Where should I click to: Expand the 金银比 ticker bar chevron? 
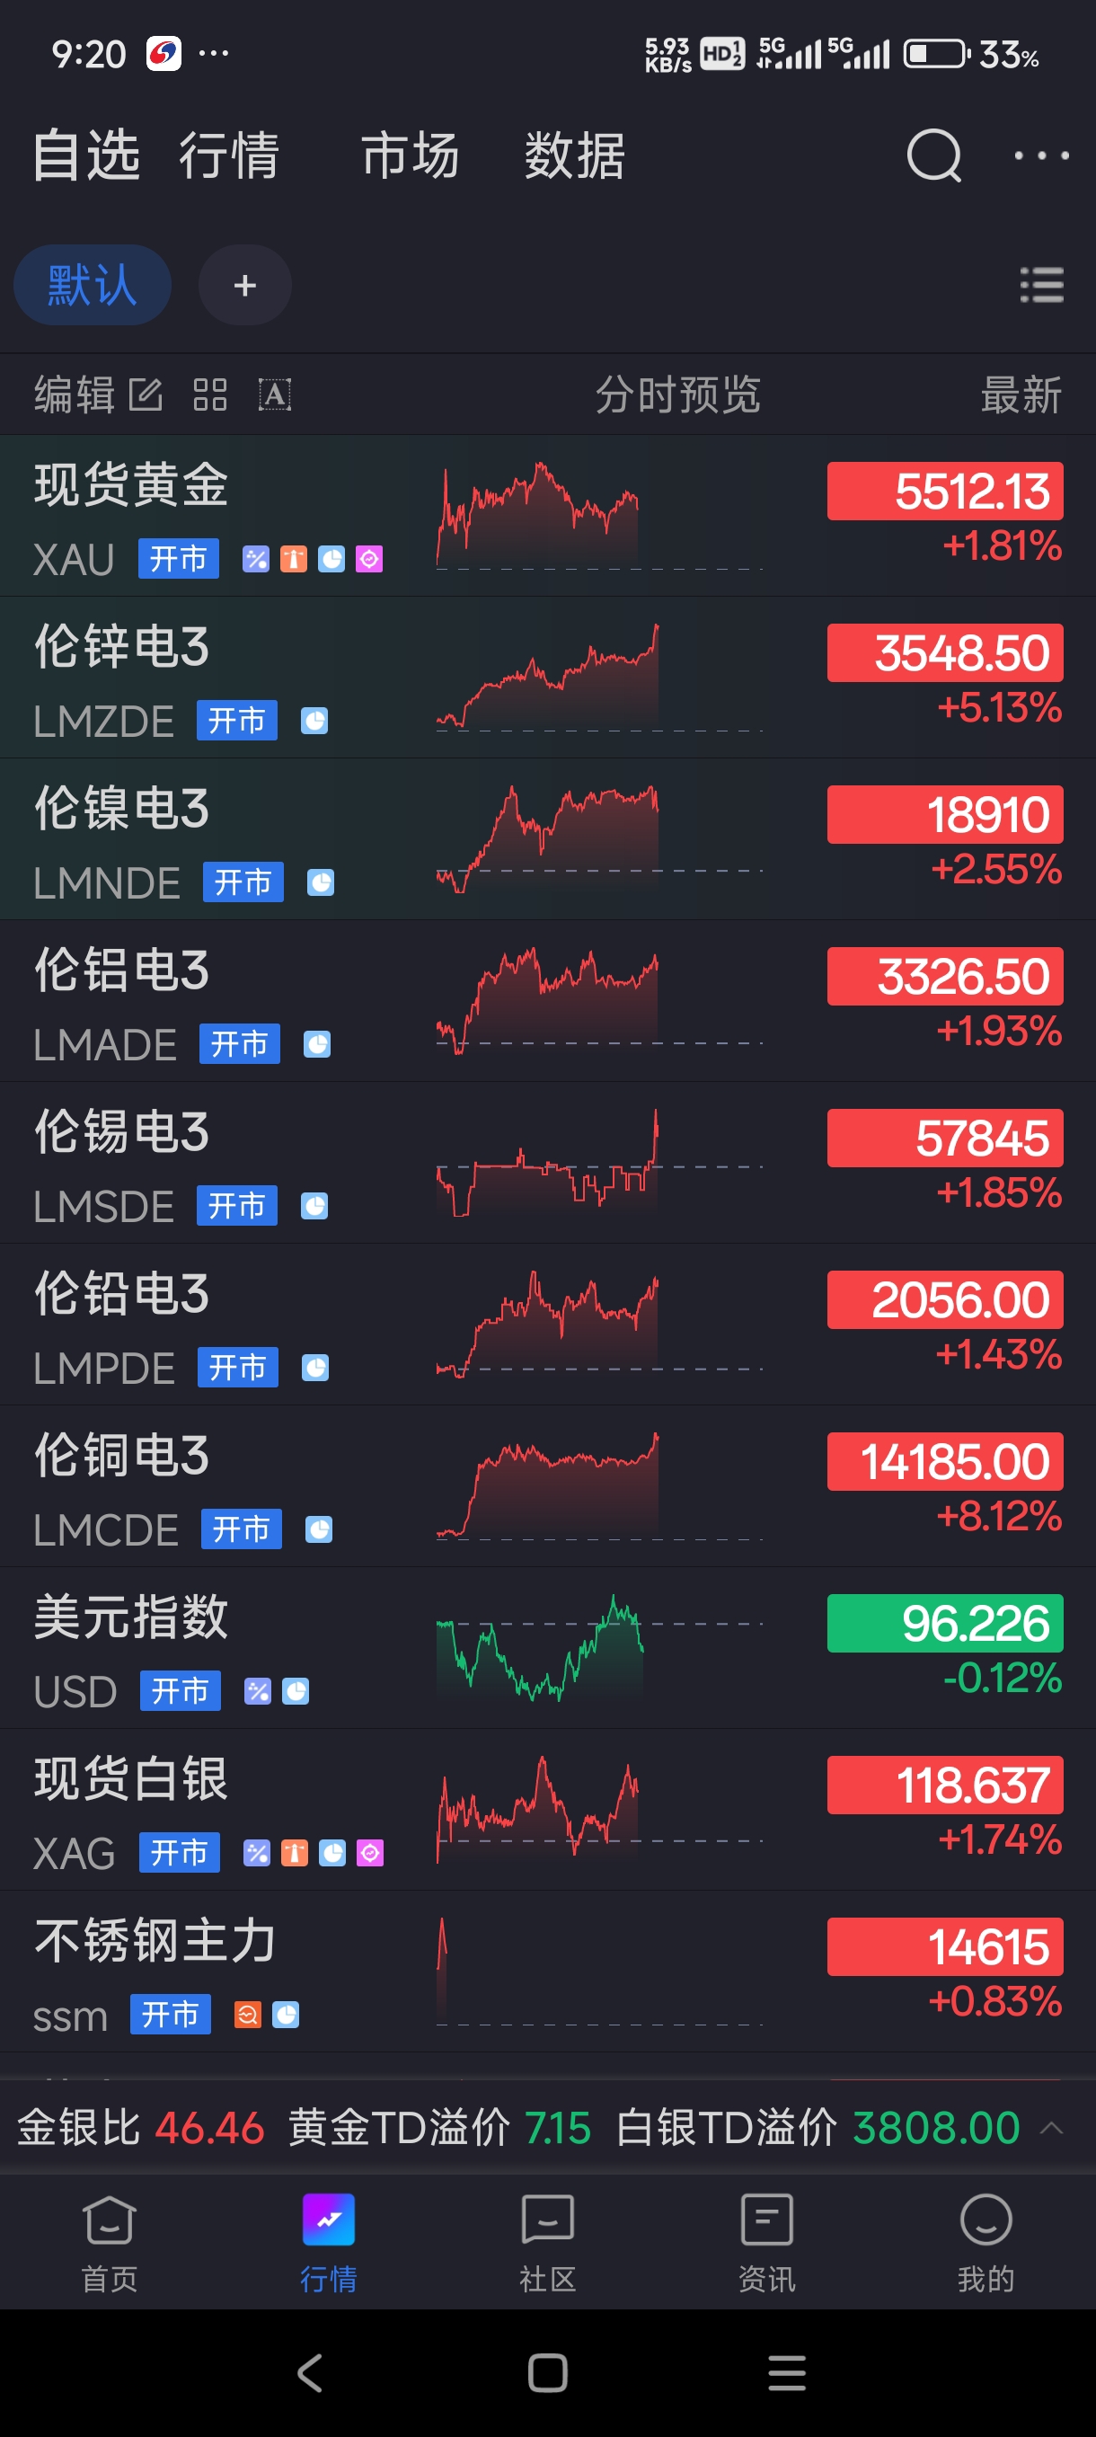pyautogui.click(x=1052, y=2129)
